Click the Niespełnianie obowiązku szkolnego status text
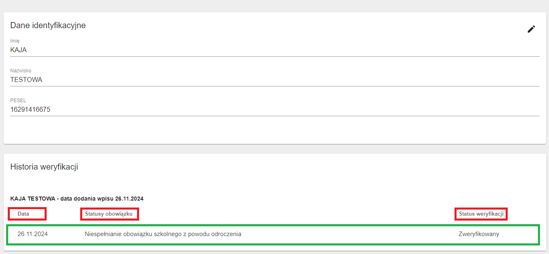This screenshot has width=549, height=254. click(x=163, y=234)
